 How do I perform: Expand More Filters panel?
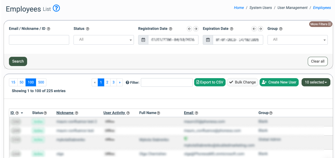tap(321, 24)
